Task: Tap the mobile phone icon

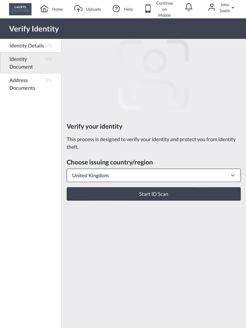Action: [x=148, y=9]
